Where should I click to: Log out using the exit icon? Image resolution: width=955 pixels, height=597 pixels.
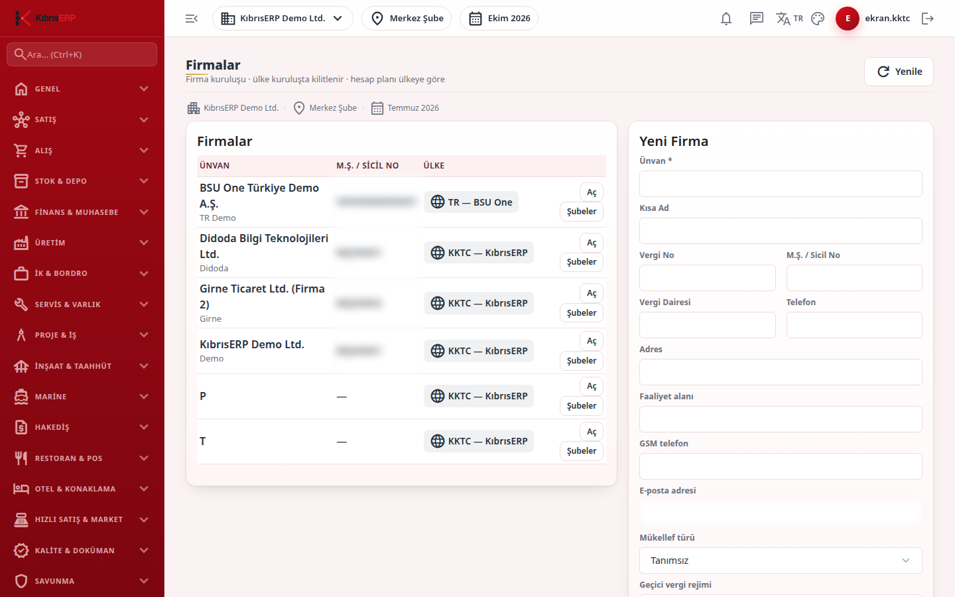pos(928,19)
